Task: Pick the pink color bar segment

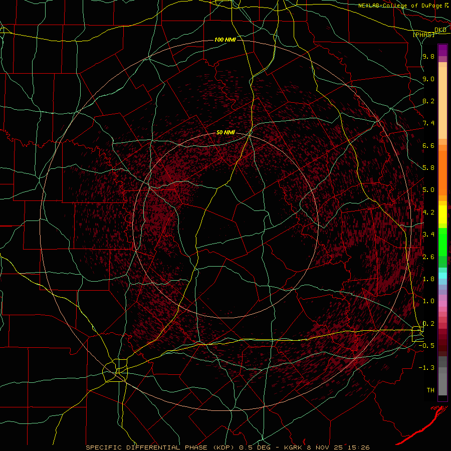Action: tap(442, 304)
